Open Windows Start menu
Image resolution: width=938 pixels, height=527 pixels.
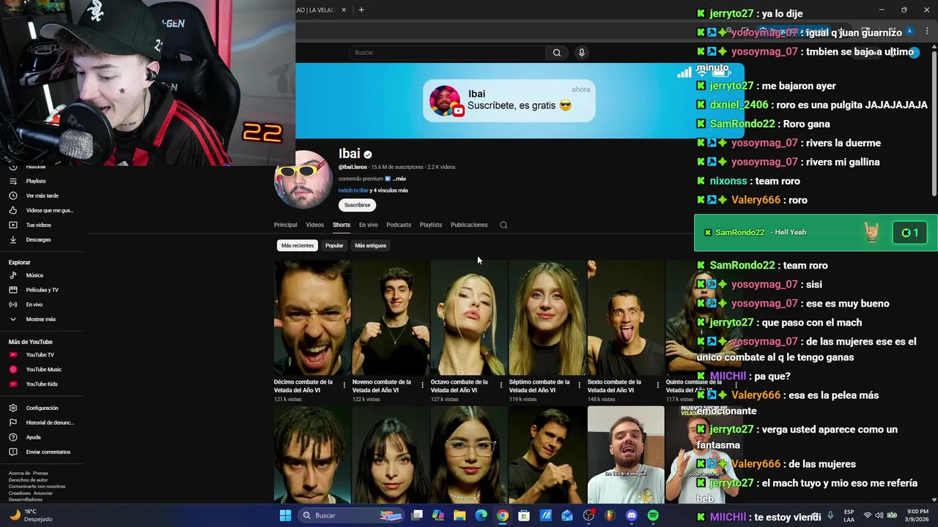coord(285,515)
